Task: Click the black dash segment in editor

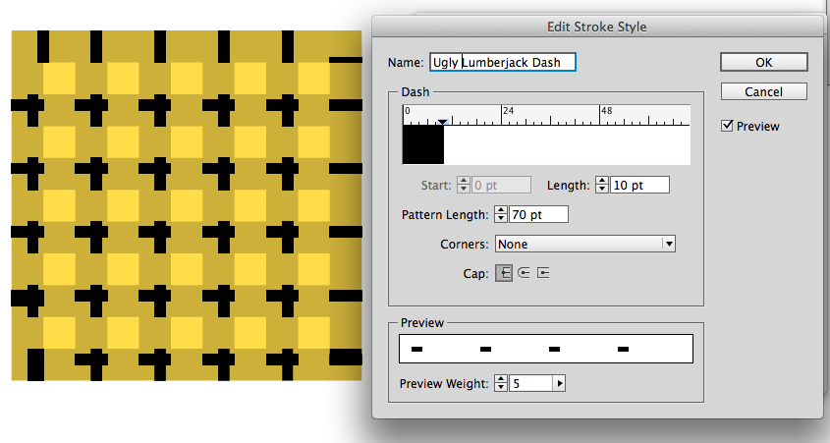Action: tap(423, 144)
